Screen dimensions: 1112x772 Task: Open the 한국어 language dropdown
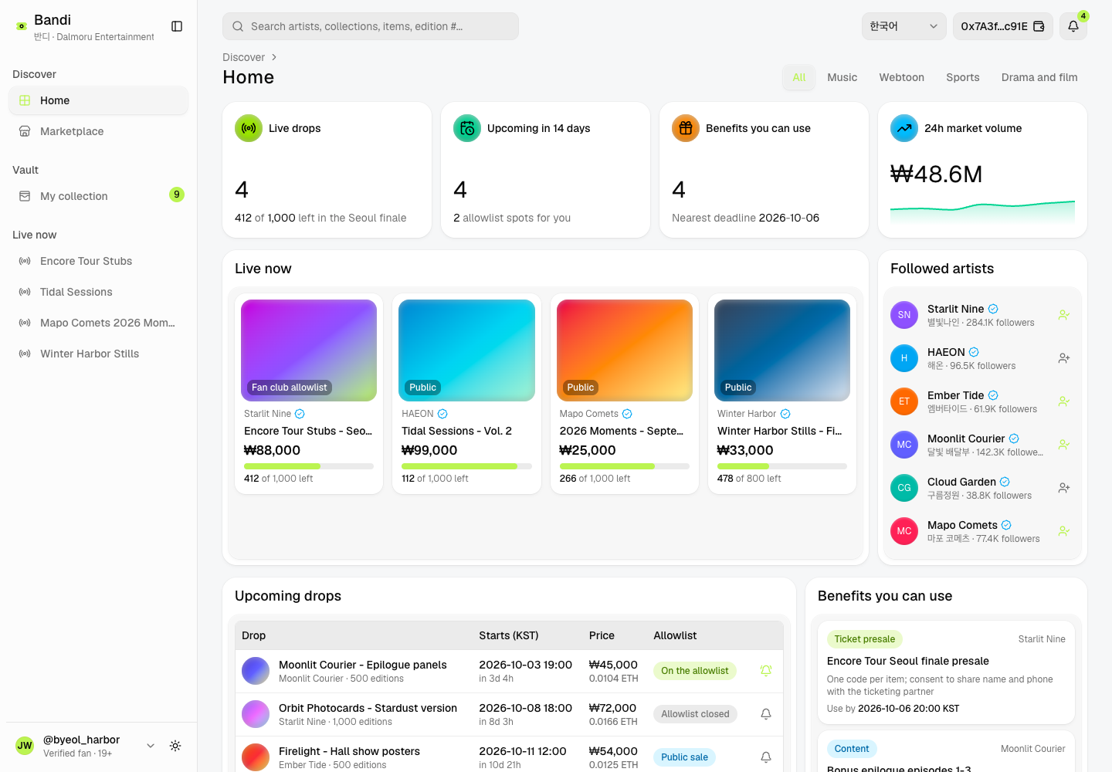click(904, 26)
